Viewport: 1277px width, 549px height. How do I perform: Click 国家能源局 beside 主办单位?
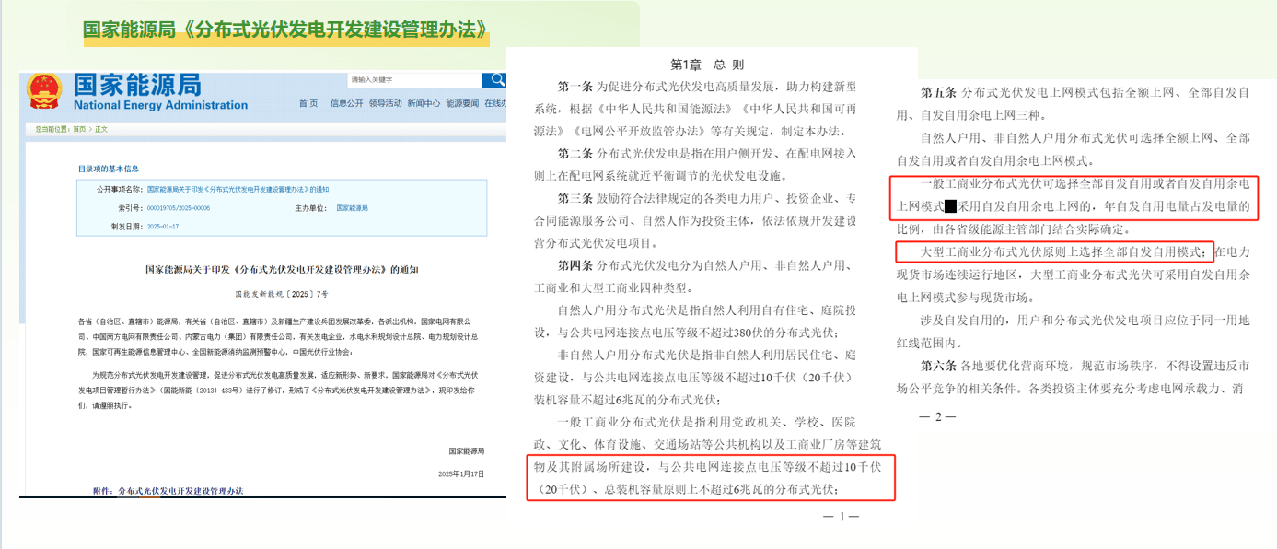point(352,208)
